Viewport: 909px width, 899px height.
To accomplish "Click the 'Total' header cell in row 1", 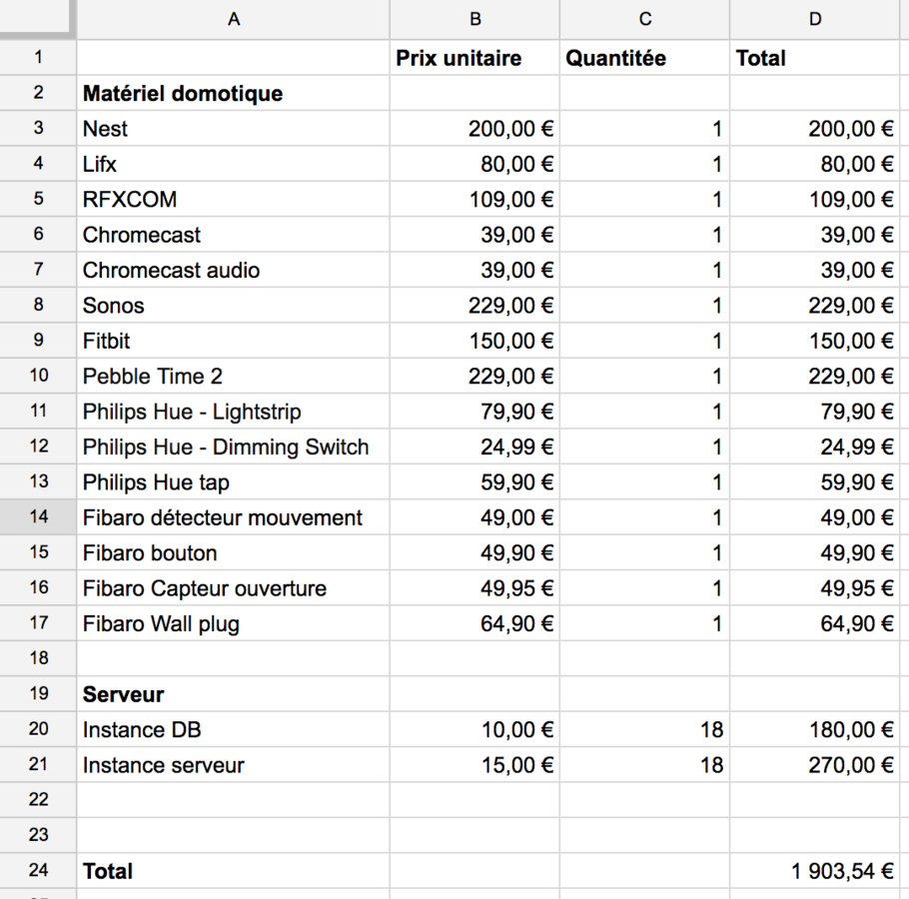I will pos(814,57).
